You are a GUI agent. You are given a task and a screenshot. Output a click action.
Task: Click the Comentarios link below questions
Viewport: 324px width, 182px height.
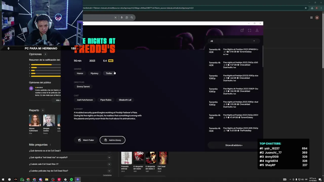coord(107,175)
